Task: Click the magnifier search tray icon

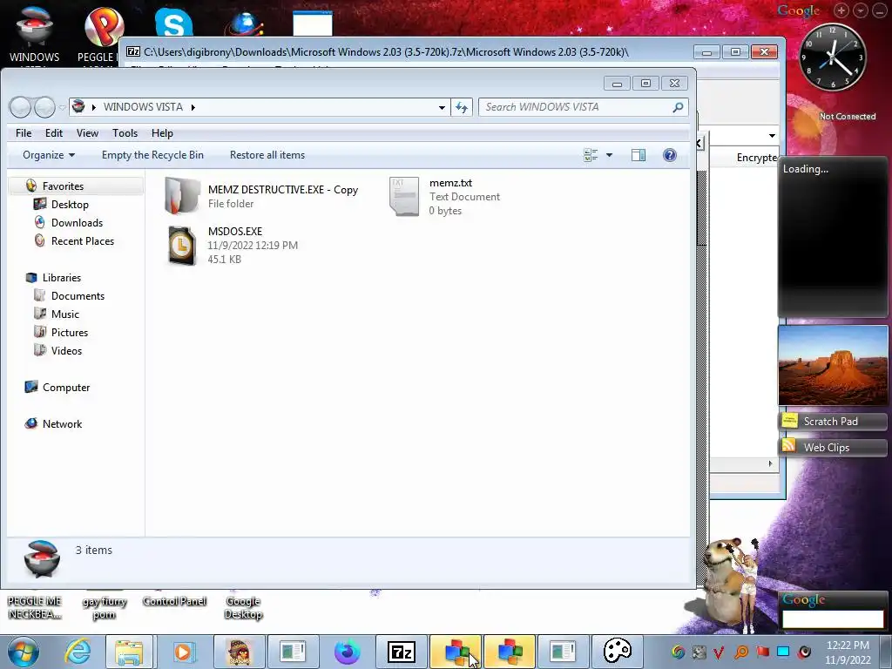Action: [741, 652]
